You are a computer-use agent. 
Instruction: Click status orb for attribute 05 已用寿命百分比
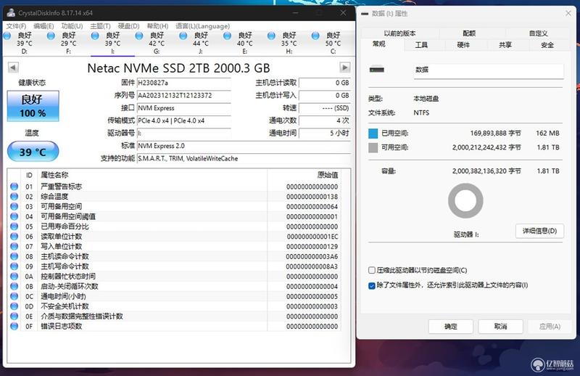pos(14,226)
